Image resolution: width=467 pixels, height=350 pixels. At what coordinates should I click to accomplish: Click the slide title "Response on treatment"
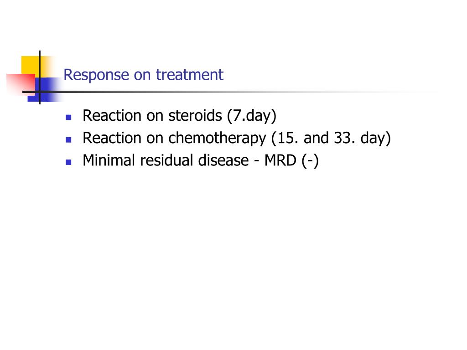pos(143,75)
